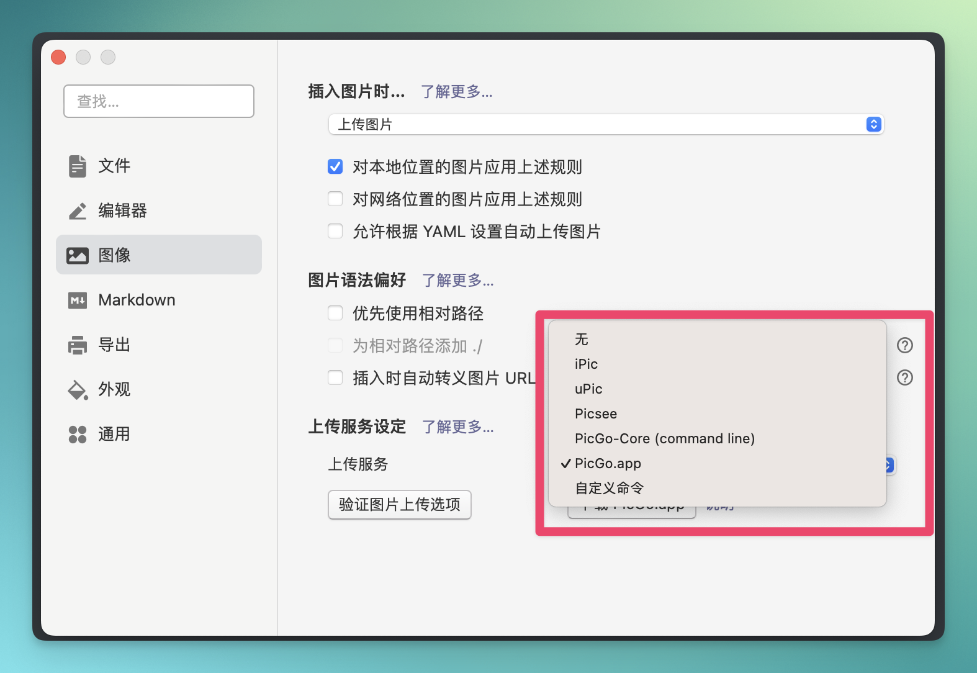Pick uPic as upload service
Image resolution: width=977 pixels, height=673 pixels.
(x=718, y=389)
